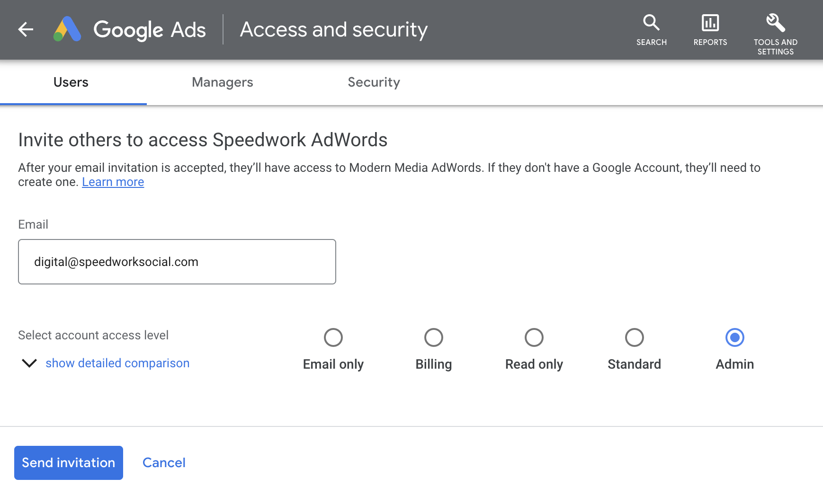The image size is (823, 496).
Task: Click show detailed comparison link
Action: [117, 363]
